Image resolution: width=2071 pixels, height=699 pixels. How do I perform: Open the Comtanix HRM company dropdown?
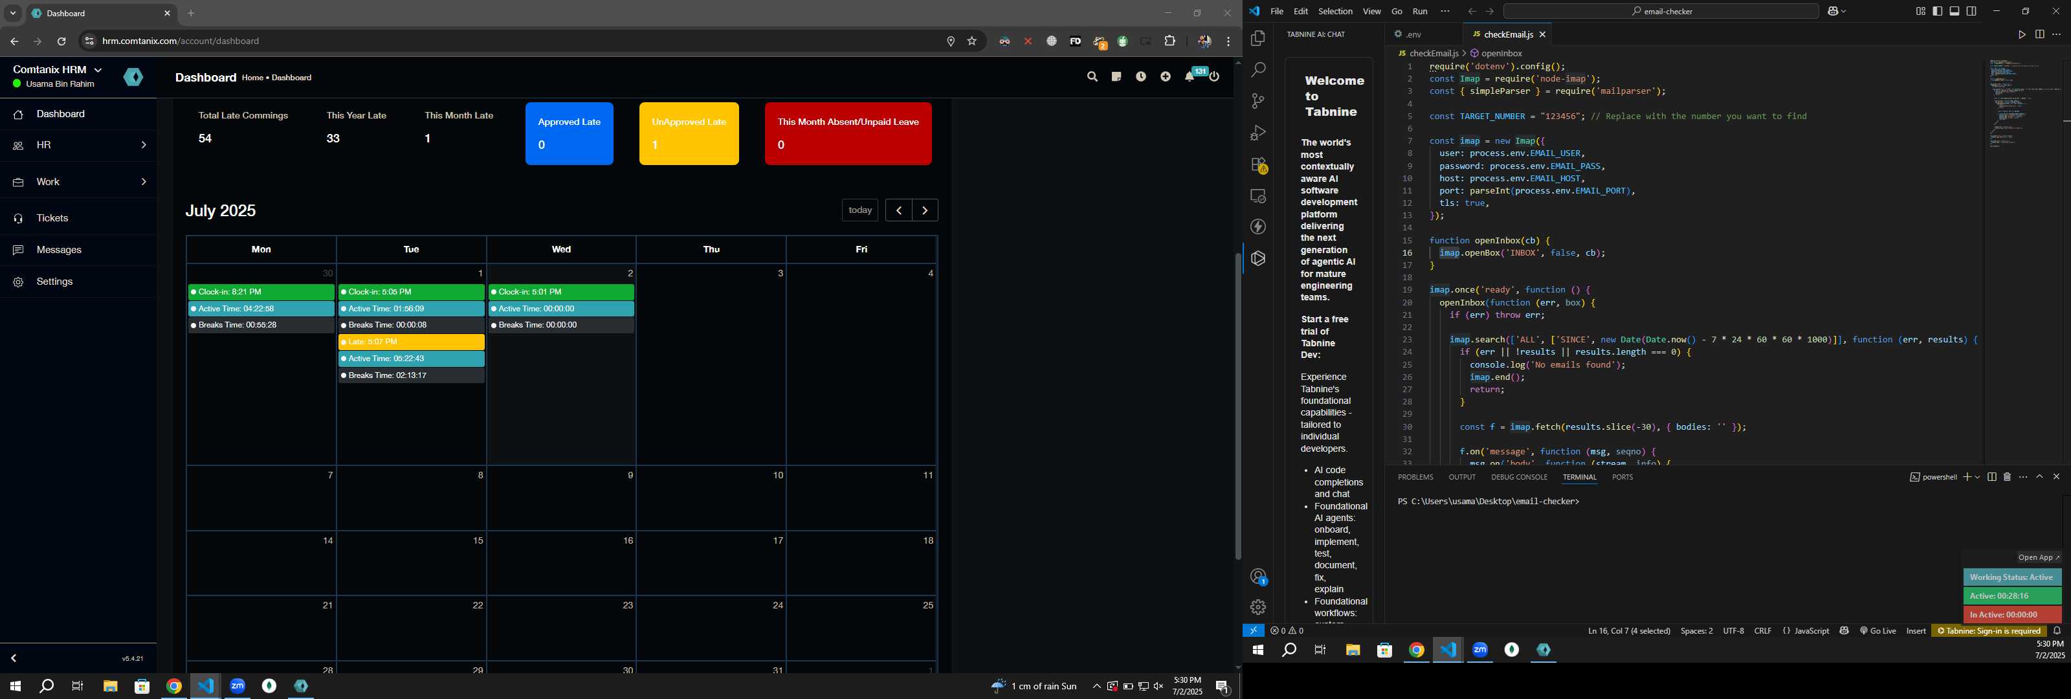click(x=57, y=70)
